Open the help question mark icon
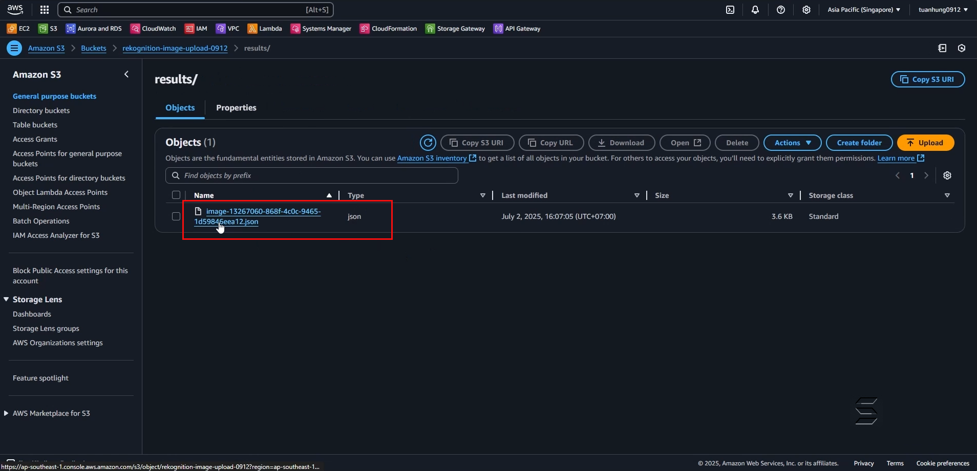 781,10
